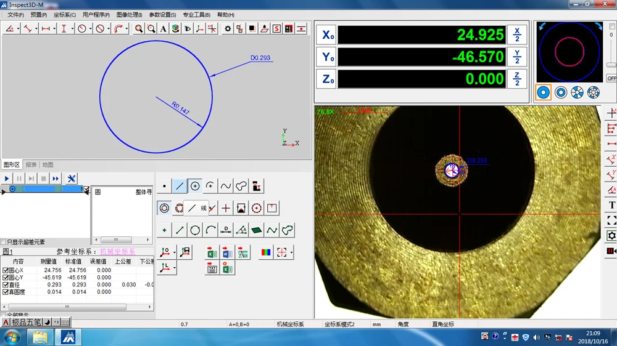Click the 机械坐标系 link

(x=117, y=252)
